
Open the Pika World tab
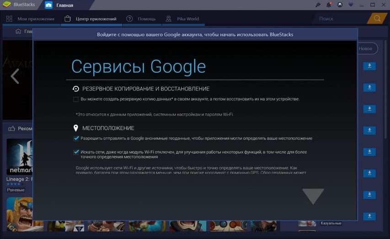point(183,19)
